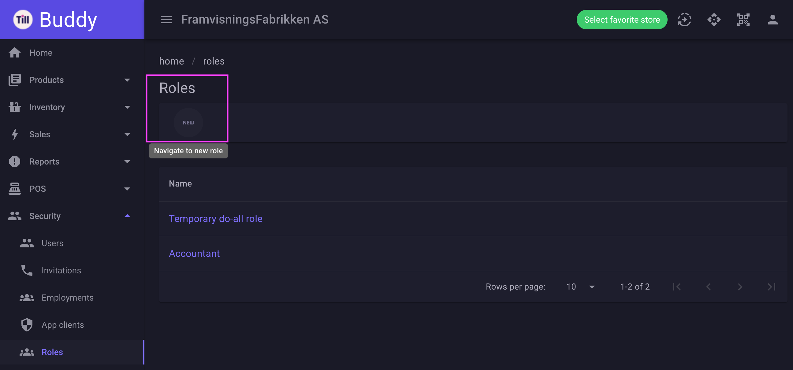Image resolution: width=793 pixels, height=370 pixels.
Task: Click the Invitations phone icon
Action: [27, 270]
